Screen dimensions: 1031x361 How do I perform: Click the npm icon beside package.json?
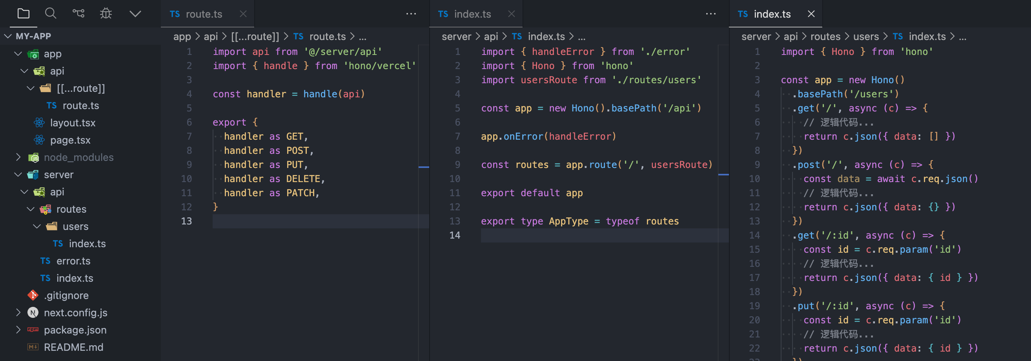coord(33,330)
